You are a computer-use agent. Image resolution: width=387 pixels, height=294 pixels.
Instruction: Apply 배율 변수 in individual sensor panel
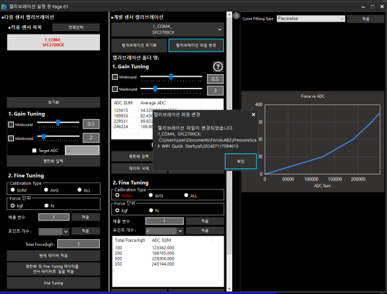coord(205,221)
